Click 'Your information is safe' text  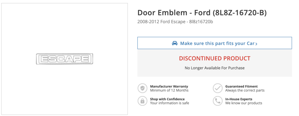click(x=170, y=103)
